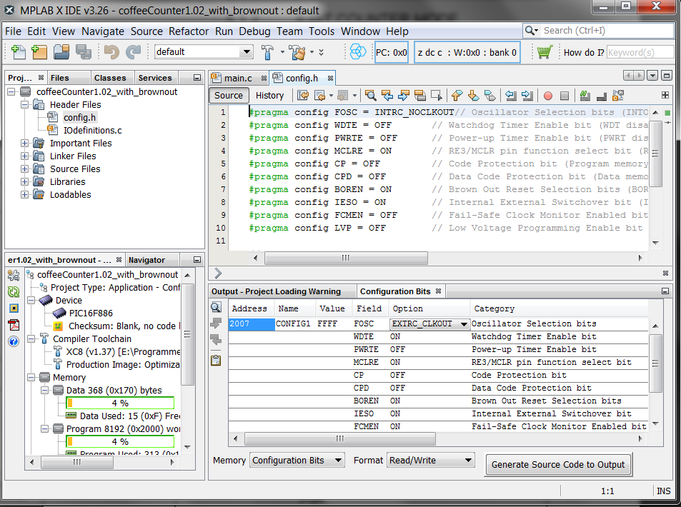Click the magnifier icon in Configuration Bits sidebar
This screenshot has height=507, width=681.
click(x=216, y=308)
